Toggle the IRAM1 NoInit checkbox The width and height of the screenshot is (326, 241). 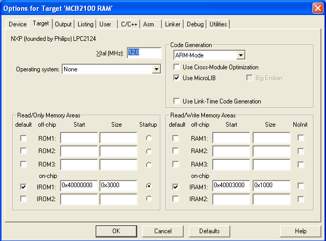point(301,186)
